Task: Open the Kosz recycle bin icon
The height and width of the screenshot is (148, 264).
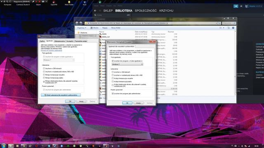Action: pyautogui.click(x=85, y=3)
